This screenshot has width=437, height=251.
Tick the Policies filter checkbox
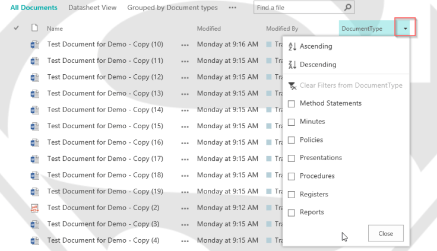292,140
